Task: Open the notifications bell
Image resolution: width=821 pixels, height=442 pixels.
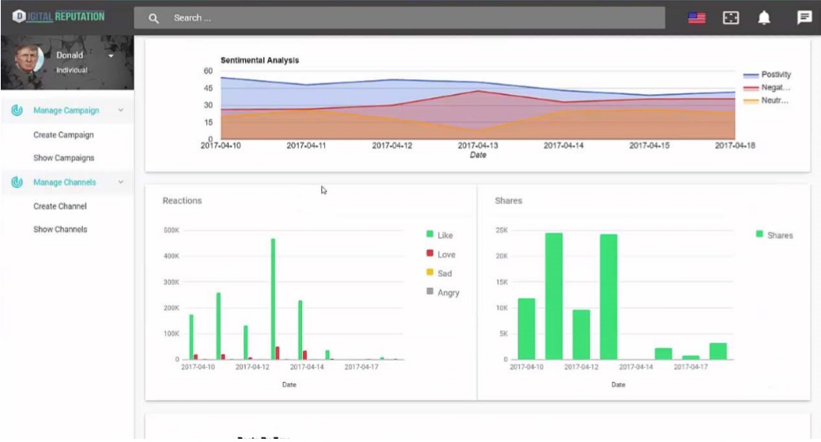Action: [x=764, y=18]
